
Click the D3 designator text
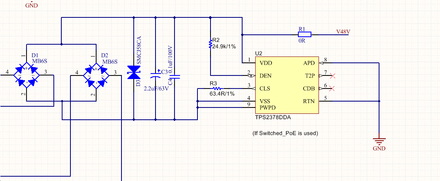138,83
